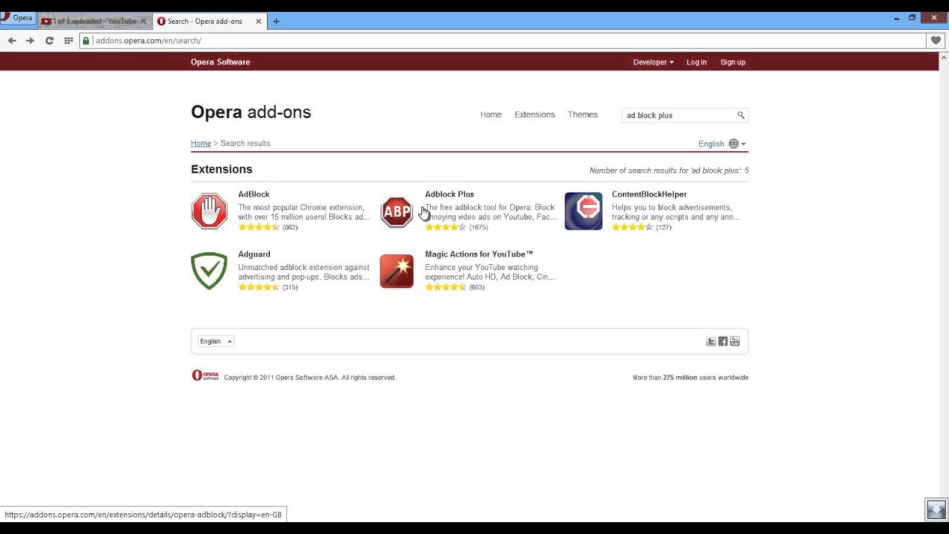The width and height of the screenshot is (949, 534).
Task: Click the 'Extensions' section heading
Action: coord(222,169)
